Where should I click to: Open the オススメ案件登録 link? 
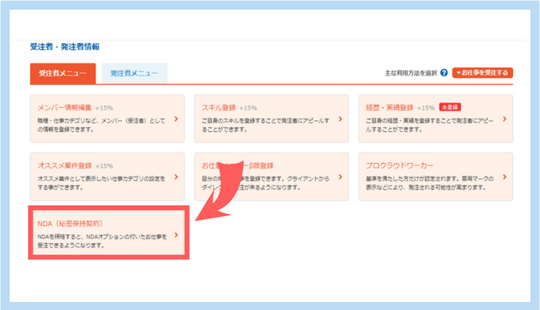(64, 165)
